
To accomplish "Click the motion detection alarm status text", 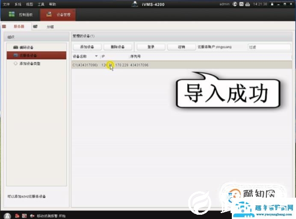I will tap(51, 216).
